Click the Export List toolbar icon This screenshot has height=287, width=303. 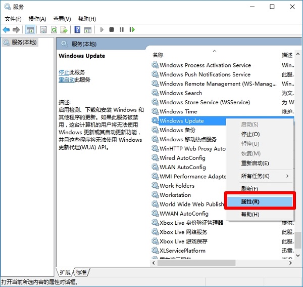click(x=64, y=30)
